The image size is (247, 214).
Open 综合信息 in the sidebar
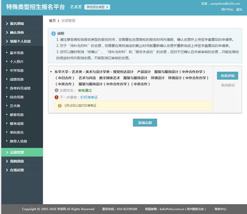[17, 97]
